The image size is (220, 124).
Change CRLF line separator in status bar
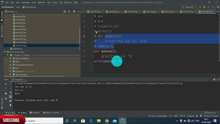(176, 116)
